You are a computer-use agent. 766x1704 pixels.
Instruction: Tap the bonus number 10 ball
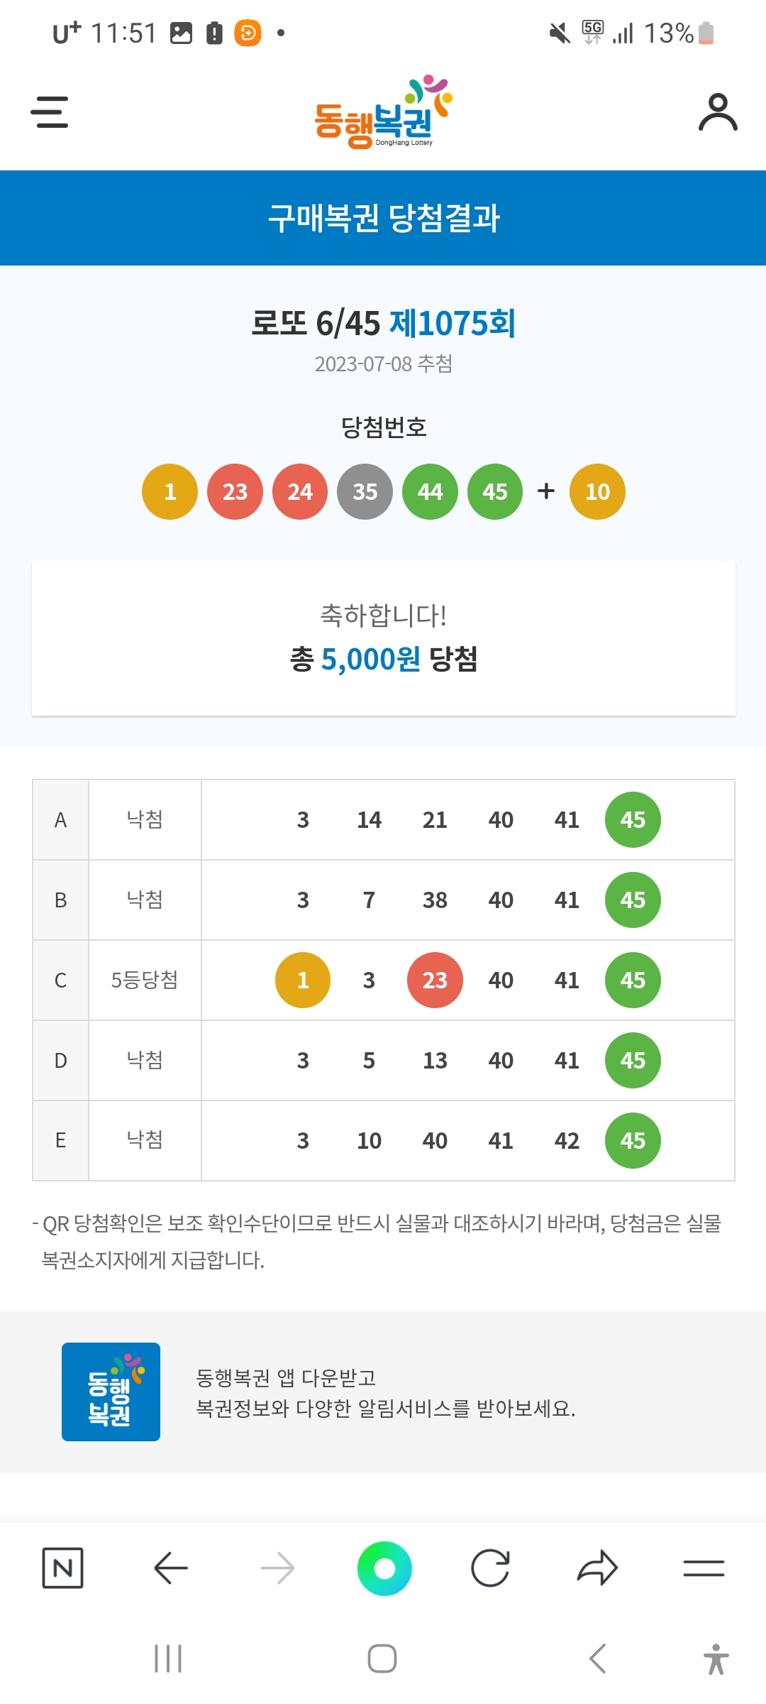(597, 491)
